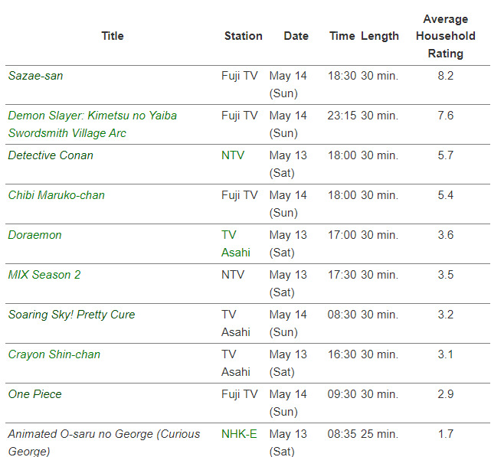The image size is (491, 457).
Task: Click the Station column header
Action: coord(243,36)
